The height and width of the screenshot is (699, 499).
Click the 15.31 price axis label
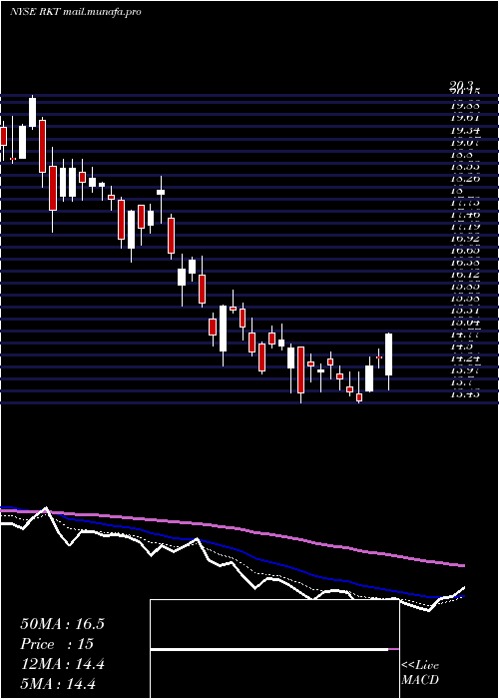click(464, 311)
